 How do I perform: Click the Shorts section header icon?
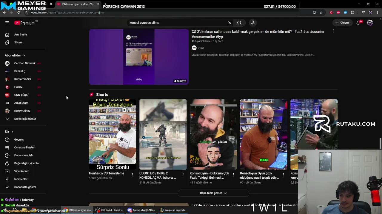point(92,95)
